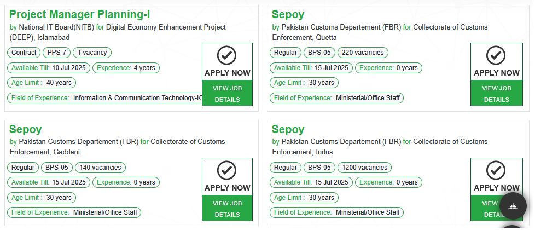Viewport: 535px width, 230px height.
Task: Click the Contract tag on first card
Action: (24, 53)
